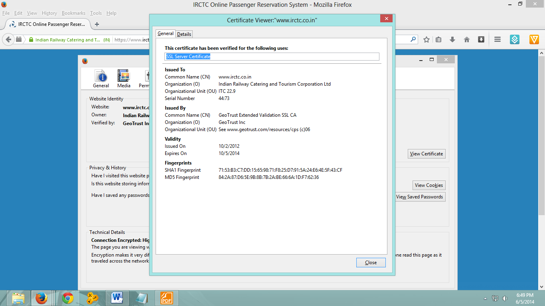This screenshot has width=545, height=306.
Task: Show hidden tray icons arrow
Action: (x=485, y=298)
